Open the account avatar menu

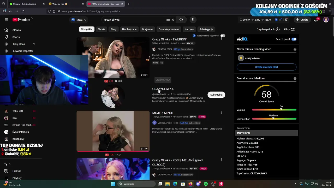point(326,20)
